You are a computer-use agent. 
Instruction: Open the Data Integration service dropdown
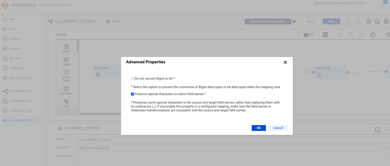pos(54,5)
